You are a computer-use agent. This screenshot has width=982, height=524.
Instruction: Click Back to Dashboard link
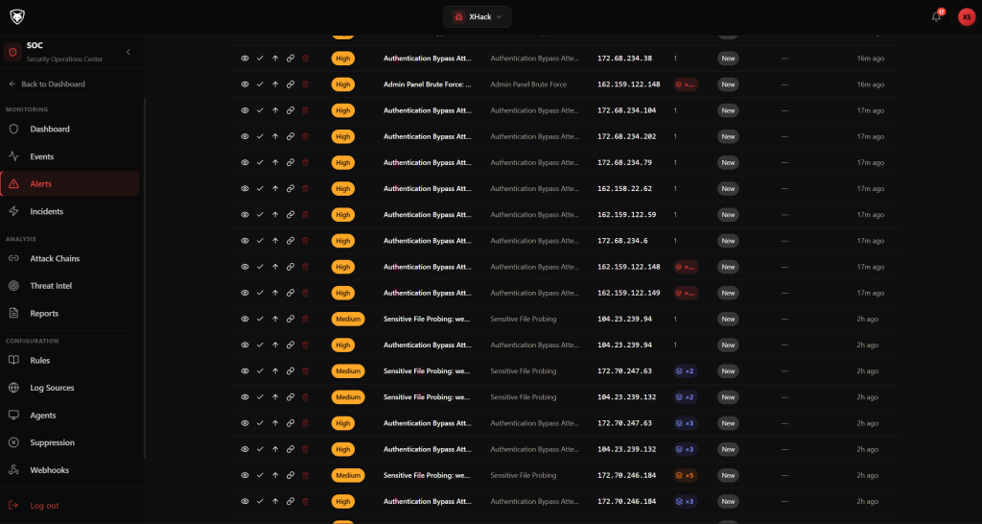[53, 84]
